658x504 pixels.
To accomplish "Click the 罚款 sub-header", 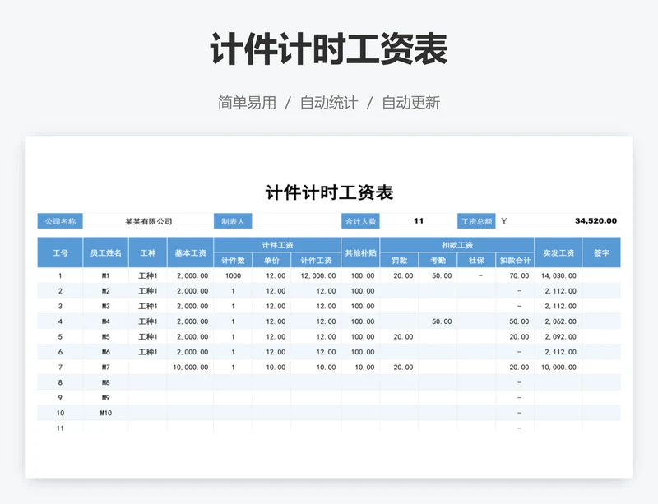I will pos(399,260).
